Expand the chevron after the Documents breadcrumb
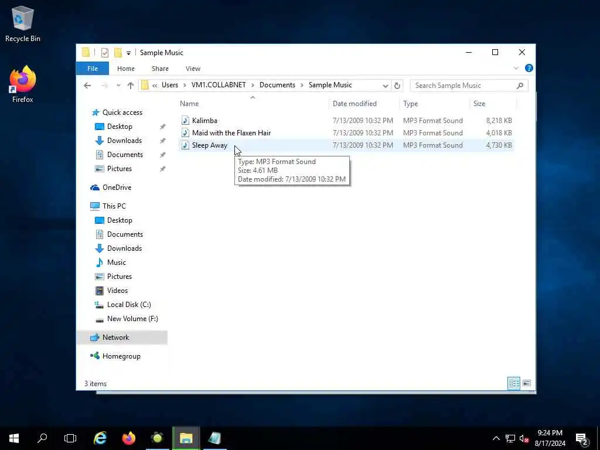The width and height of the screenshot is (600, 450). tap(302, 86)
